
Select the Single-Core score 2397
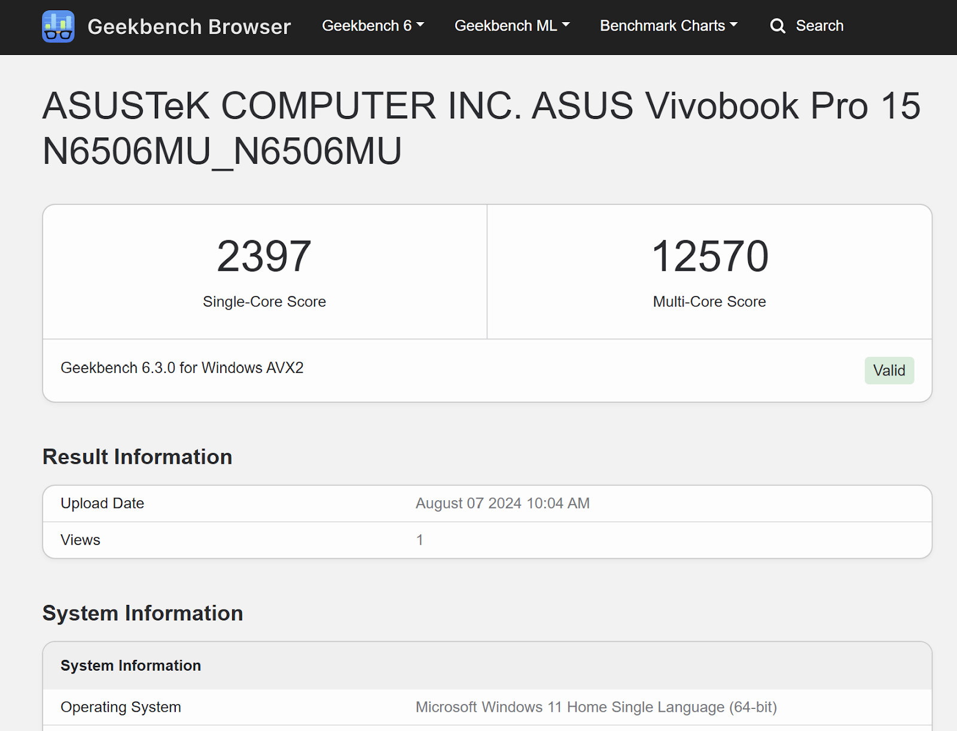[264, 256]
